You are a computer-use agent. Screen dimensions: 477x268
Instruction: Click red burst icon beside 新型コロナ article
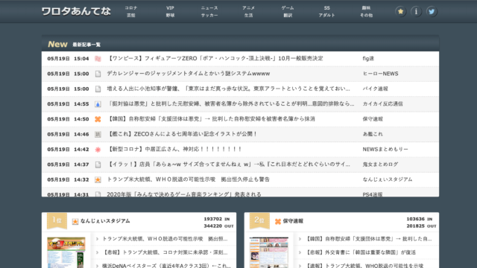point(98,150)
